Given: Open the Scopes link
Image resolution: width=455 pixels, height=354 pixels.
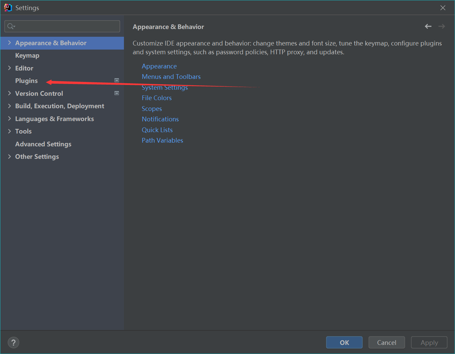Looking at the screenshot, I should click(x=152, y=109).
